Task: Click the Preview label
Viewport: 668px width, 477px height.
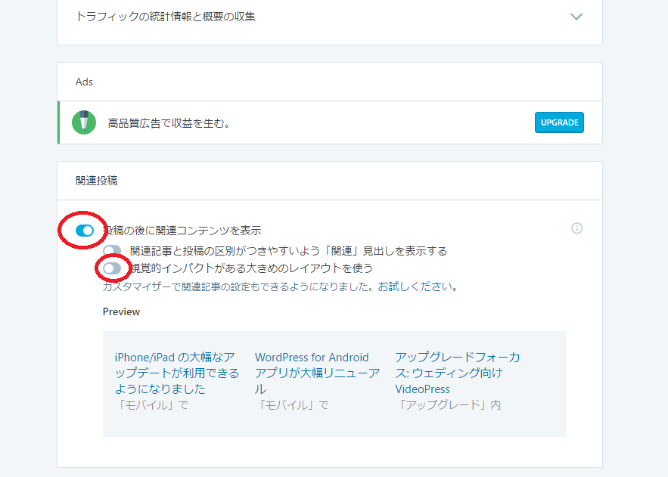Action: tap(121, 311)
